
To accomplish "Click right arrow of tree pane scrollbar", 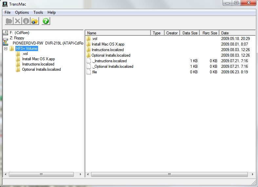I will click(80, 174).
